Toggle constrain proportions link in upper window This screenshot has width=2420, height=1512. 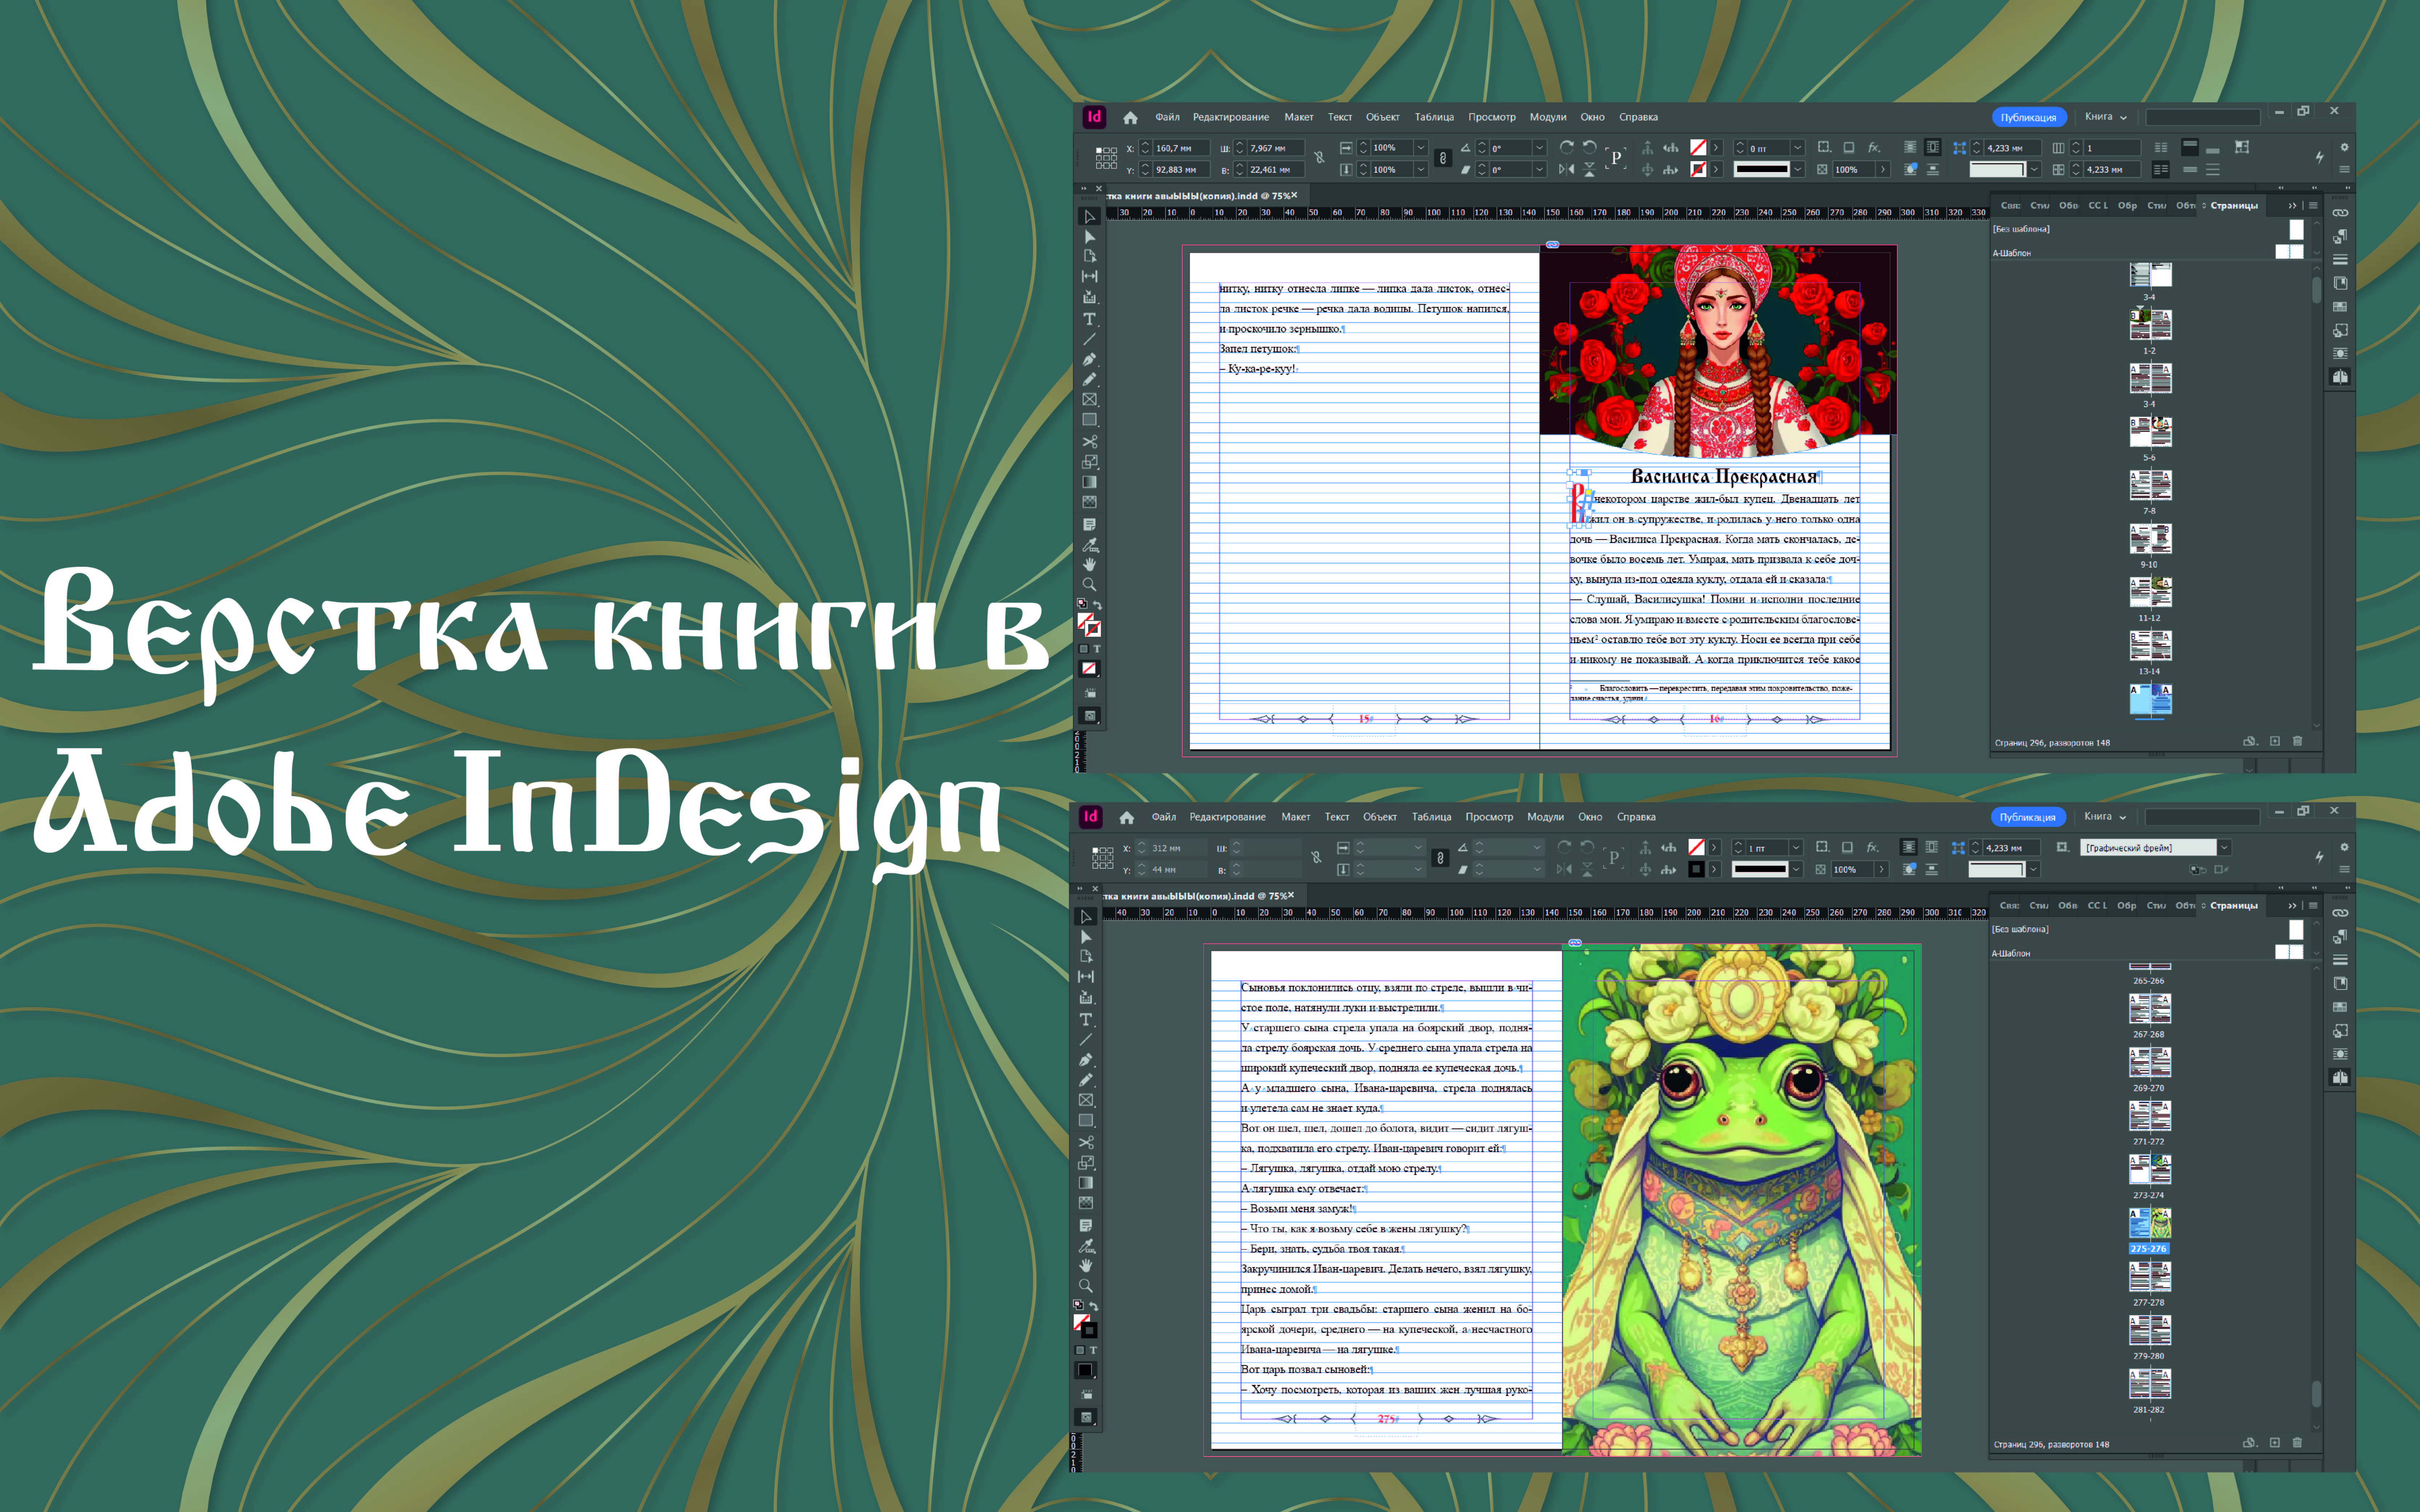pyautogui.click(x=1319, y=158)
